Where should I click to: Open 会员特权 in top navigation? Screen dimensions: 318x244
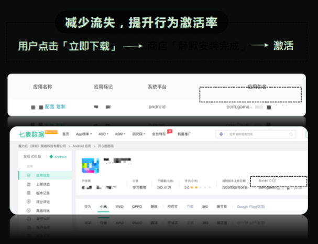tap(159, 134)
